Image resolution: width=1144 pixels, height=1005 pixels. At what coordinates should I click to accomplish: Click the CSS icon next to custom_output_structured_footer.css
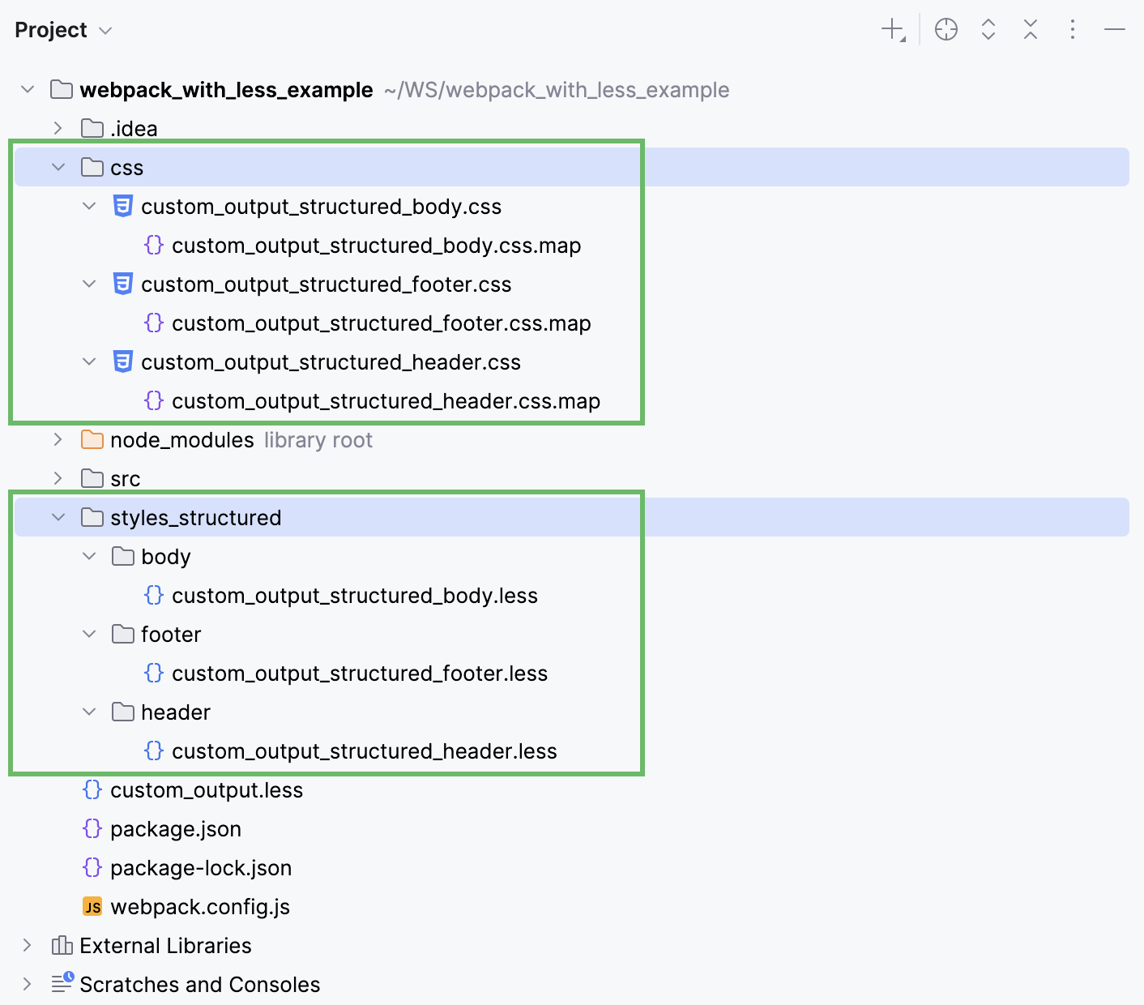pyautogui.click(x=122, y=284)
